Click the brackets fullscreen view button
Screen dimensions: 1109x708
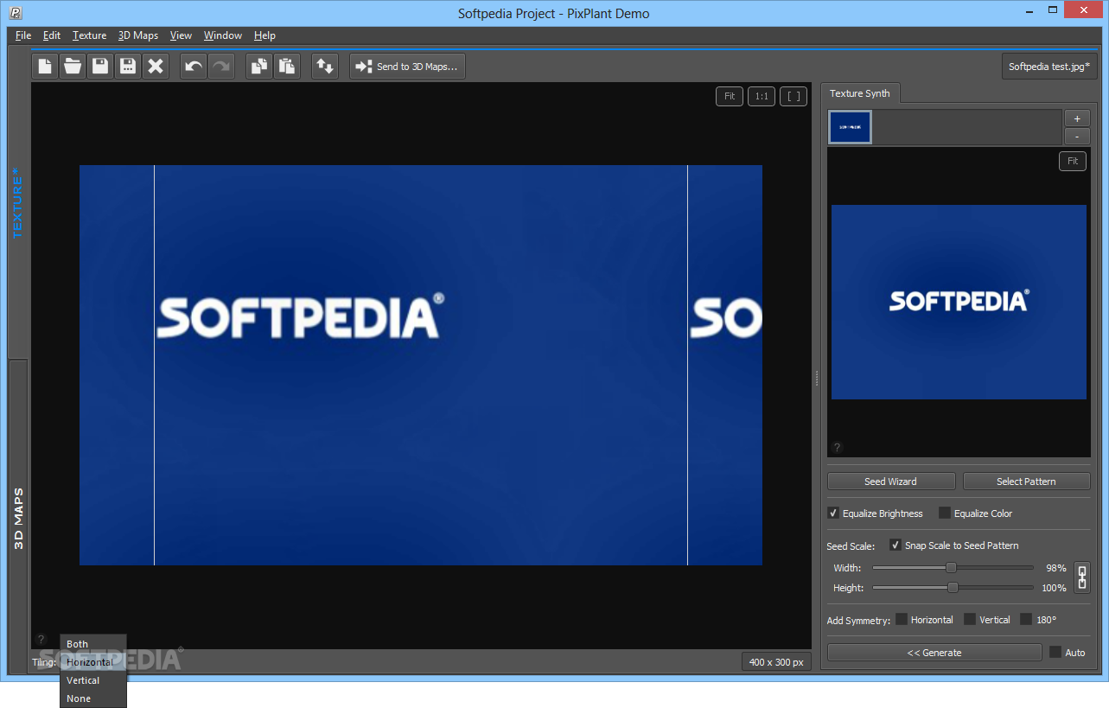(x=794, y=96)
